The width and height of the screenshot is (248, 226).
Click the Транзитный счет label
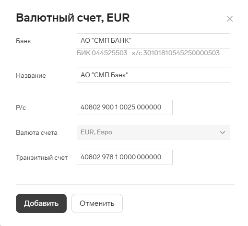pyautogui.click(x=42, y=158)
